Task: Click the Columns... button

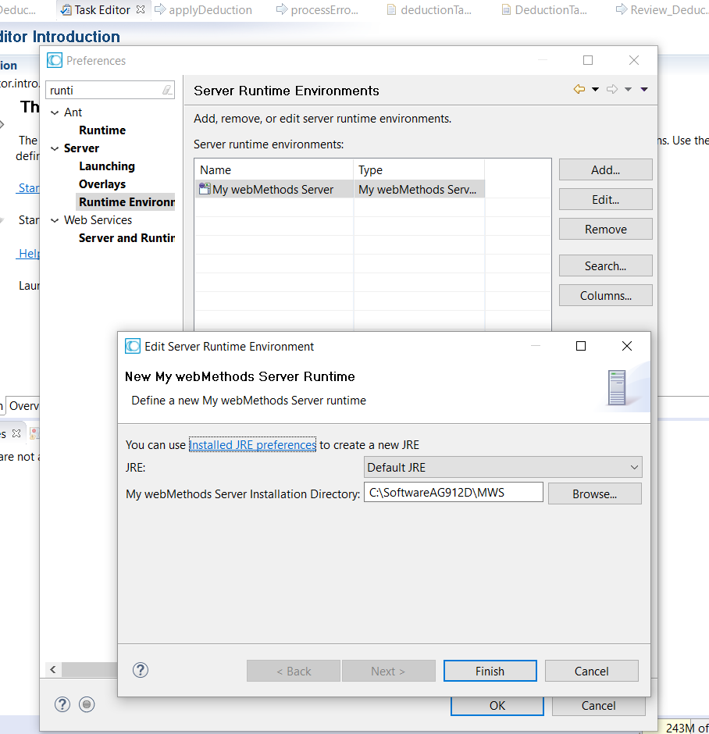Action: 606,295
